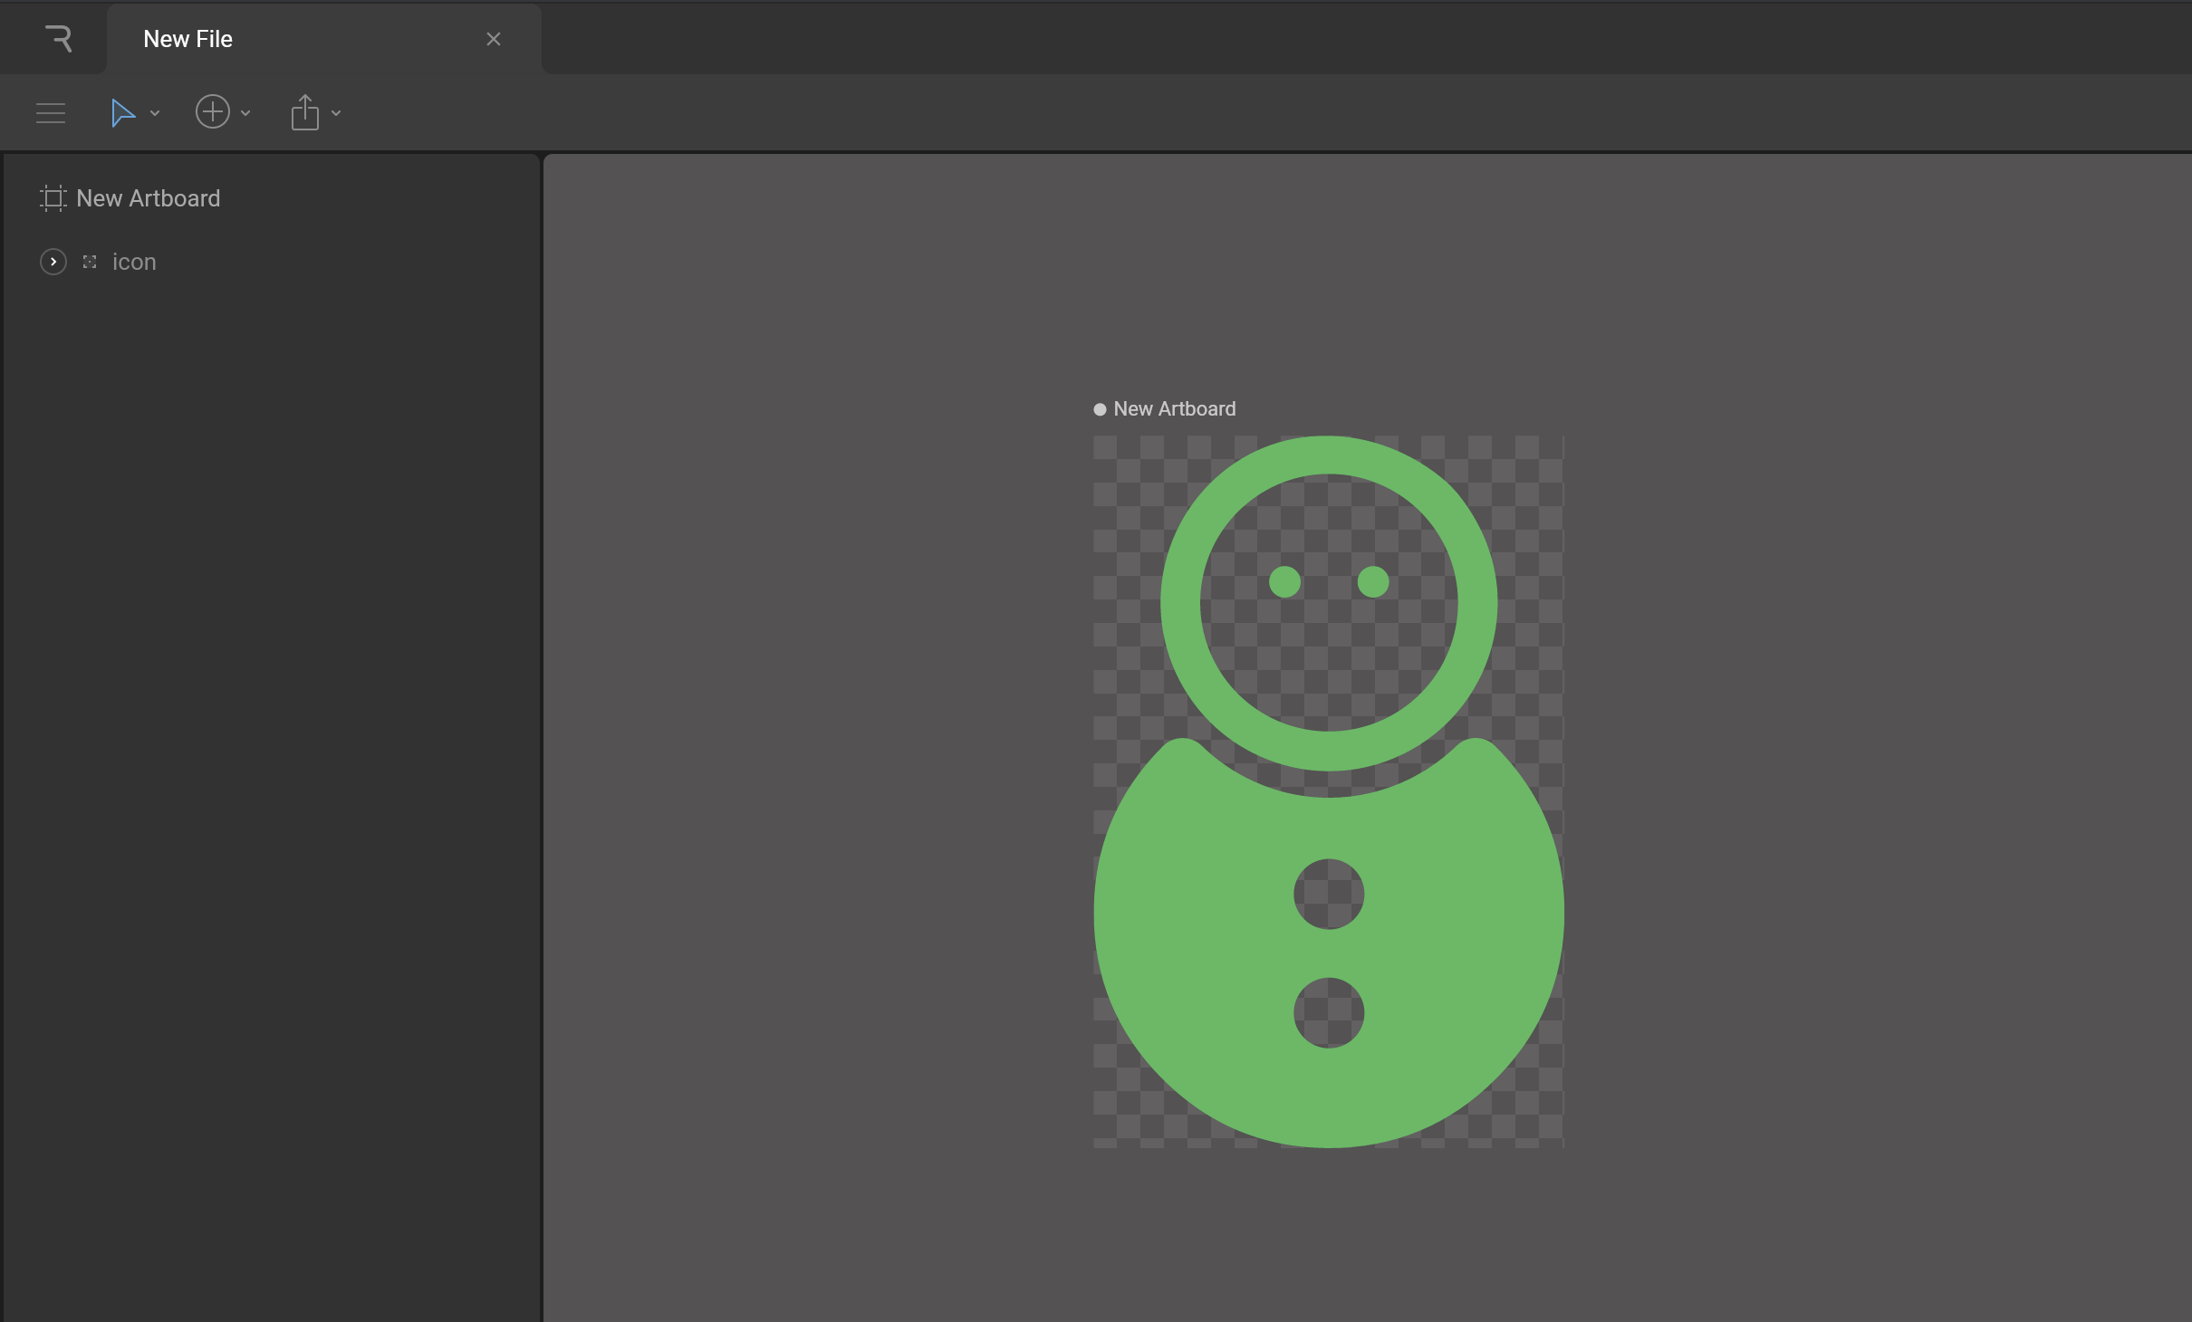This screenshot has height=1322, width=2192.
Task: Click the dot beside canvas artboard name
Action: point(1100,409)
